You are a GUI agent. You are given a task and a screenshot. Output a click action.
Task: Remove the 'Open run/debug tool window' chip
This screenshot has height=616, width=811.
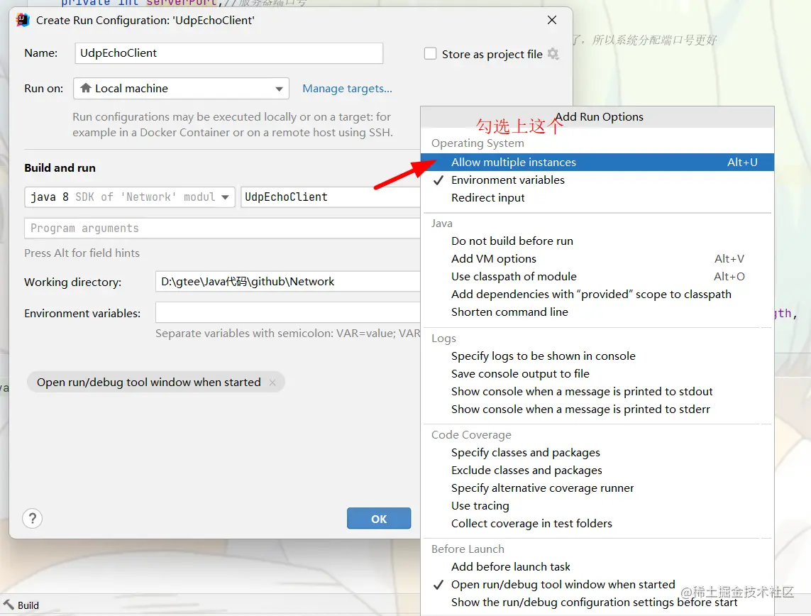tap(272, 383)
